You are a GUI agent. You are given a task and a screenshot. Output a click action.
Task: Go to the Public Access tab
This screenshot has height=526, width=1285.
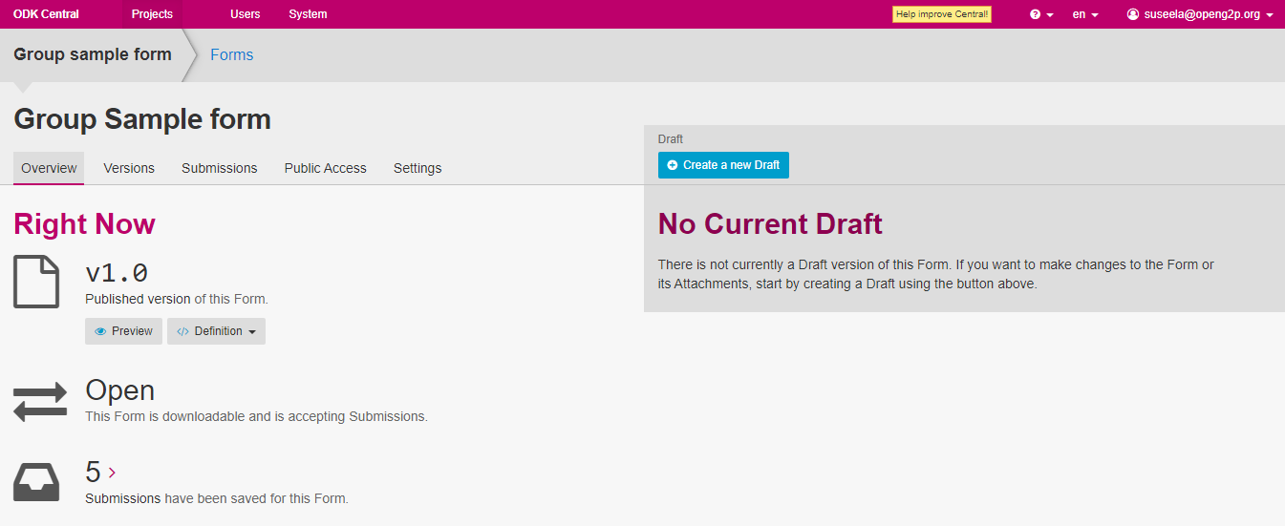point(325,168)
